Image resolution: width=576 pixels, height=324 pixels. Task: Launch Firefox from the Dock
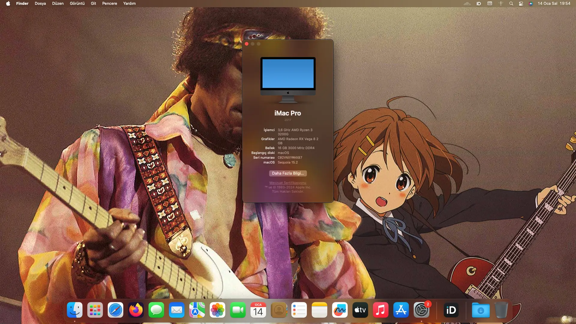pyautogui.click(x=136, y=310)
